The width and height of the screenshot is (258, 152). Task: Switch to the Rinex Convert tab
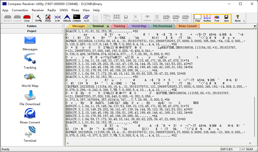(188, 26)
